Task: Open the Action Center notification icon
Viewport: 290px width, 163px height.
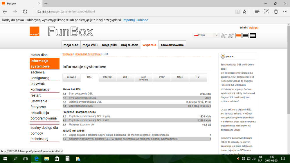Action: 283,159
